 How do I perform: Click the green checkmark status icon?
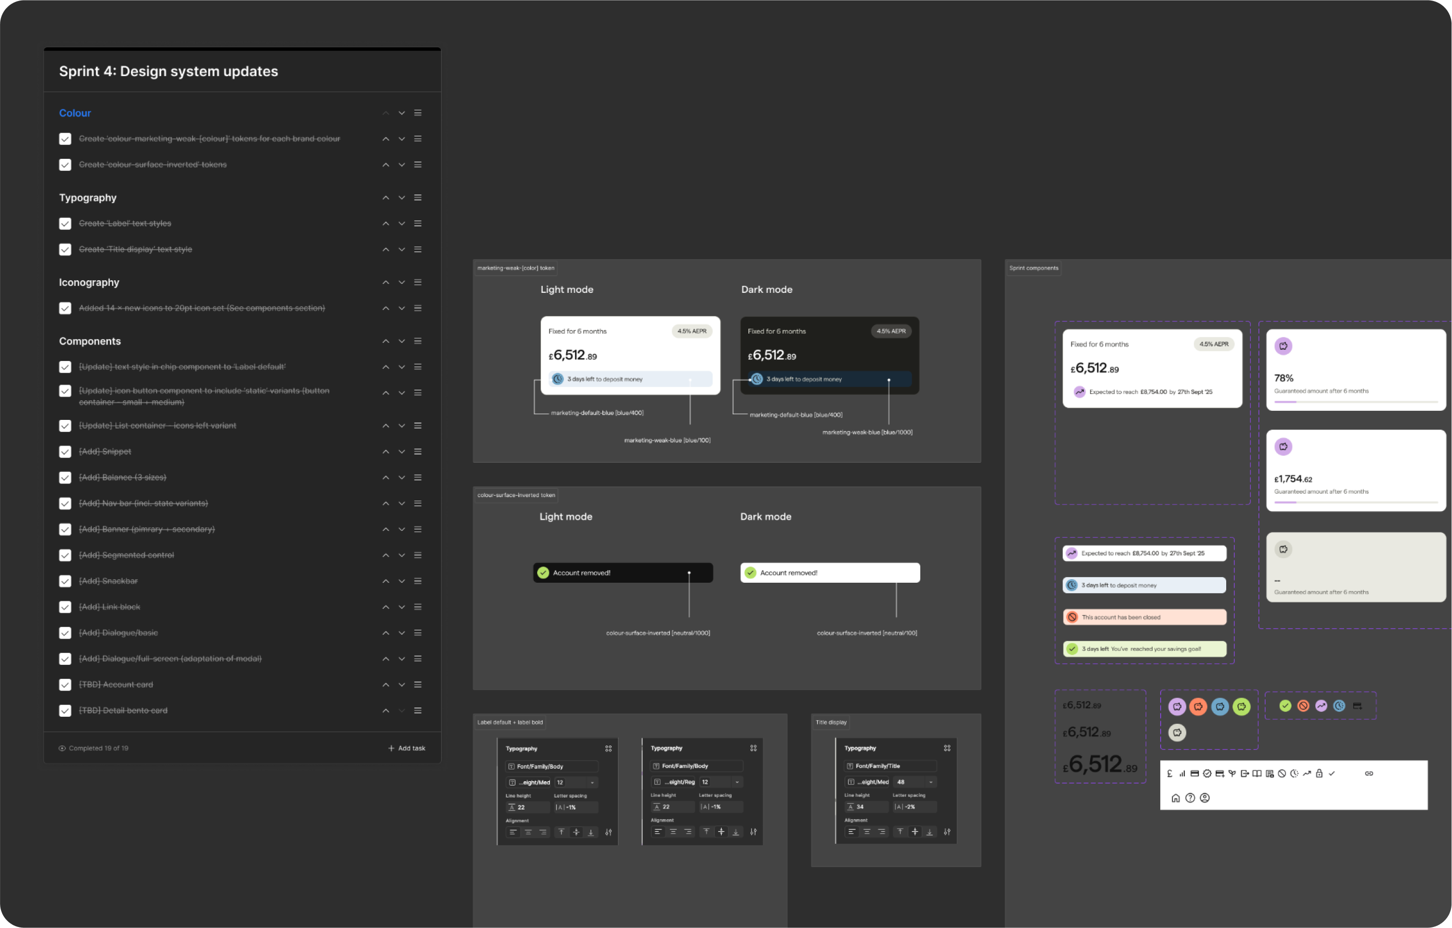click(1286, 706)
